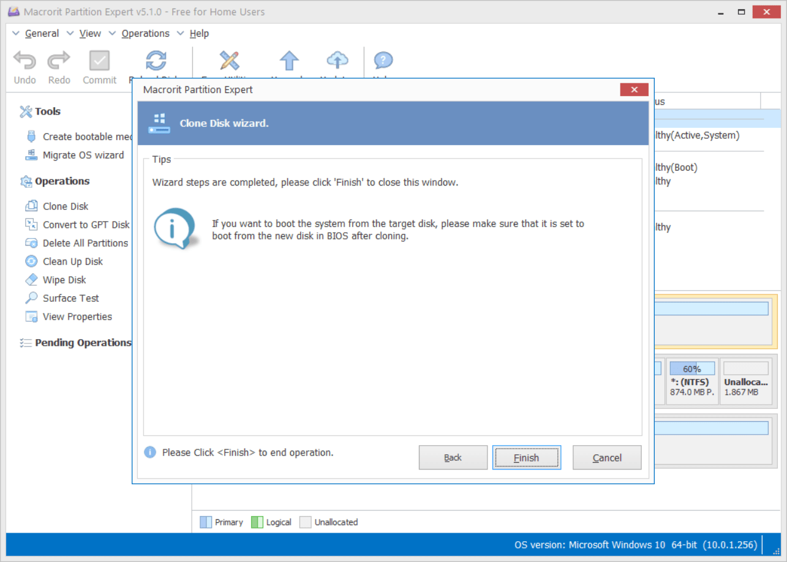Click the Reload Disk refresh icon
Screen dimensions: 787x562
(x=156, y=61)
